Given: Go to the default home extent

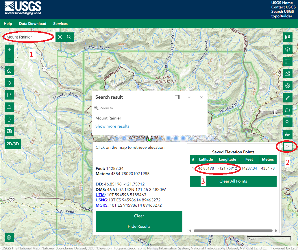Looking at the screenshot, I should coord(9,71).
